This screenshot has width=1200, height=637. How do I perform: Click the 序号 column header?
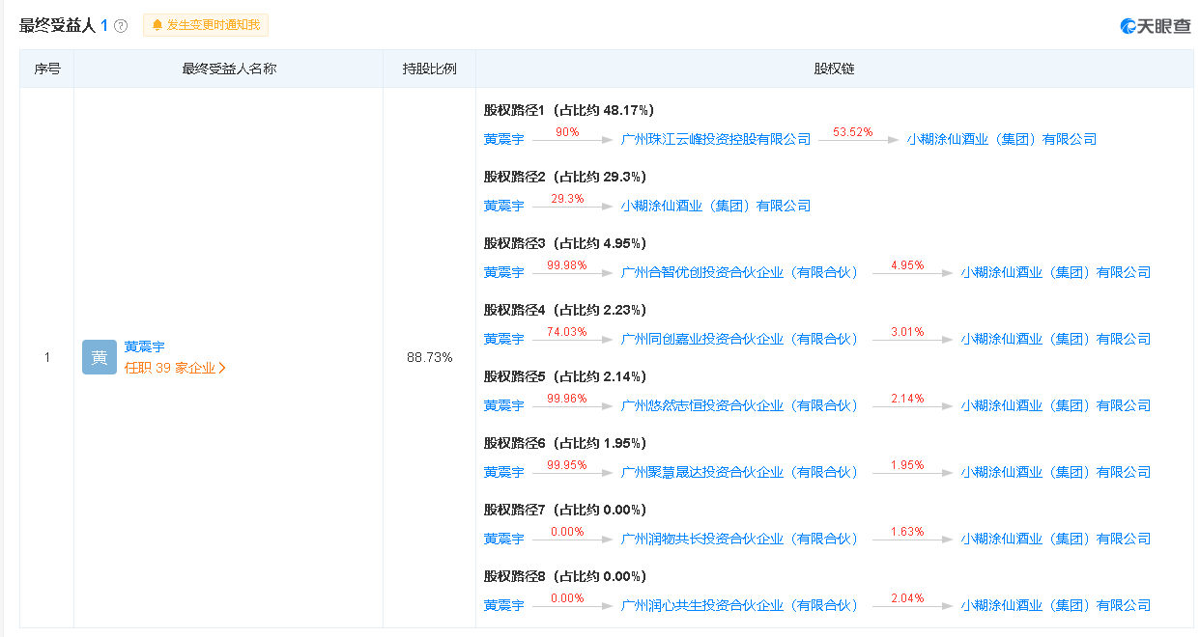(47, 69)
